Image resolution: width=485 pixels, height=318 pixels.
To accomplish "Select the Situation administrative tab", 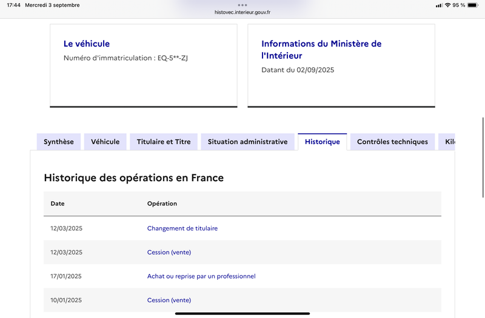I will (x=248, y=142).
